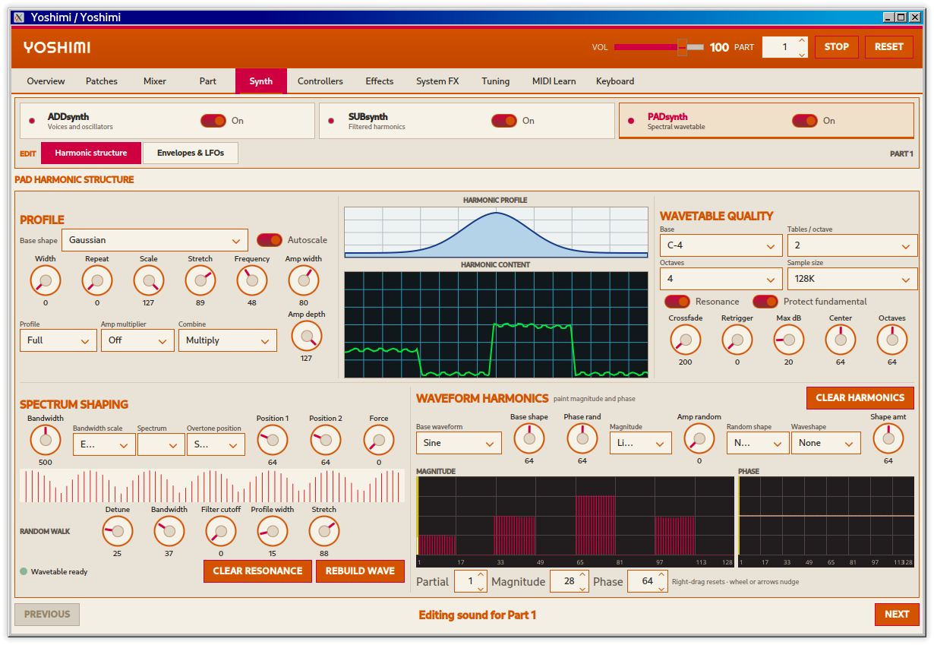Open the Waveshape dropdown set to None
Image resolution: width=934 pixels, height=645 pixels.
[x=826, y=443]
